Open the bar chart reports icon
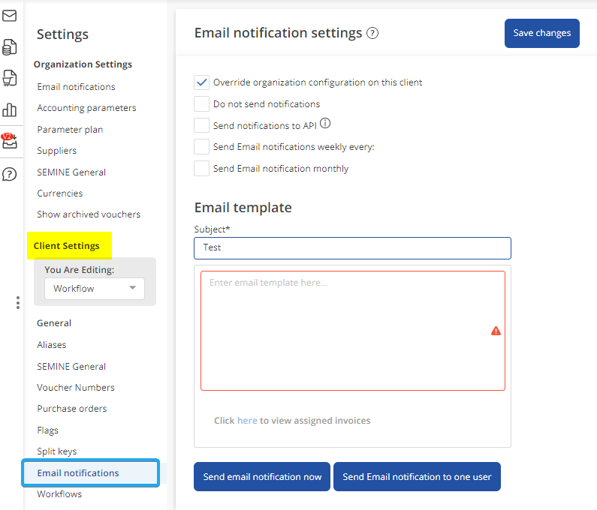 click(x=10, y=110)
